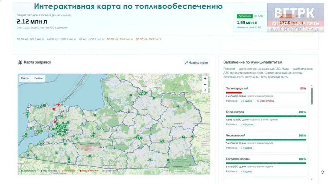This screenshot has height=184, width=328.
Task: Click the green Багратионовский progress bar
Action: pyautogui.click(x=266, y=163)
